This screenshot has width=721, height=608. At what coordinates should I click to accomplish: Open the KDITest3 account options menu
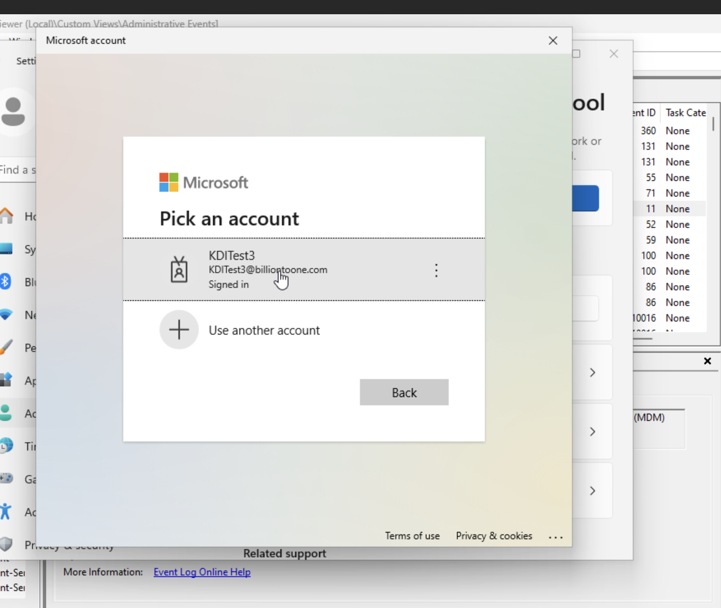[x=436, y=270]
